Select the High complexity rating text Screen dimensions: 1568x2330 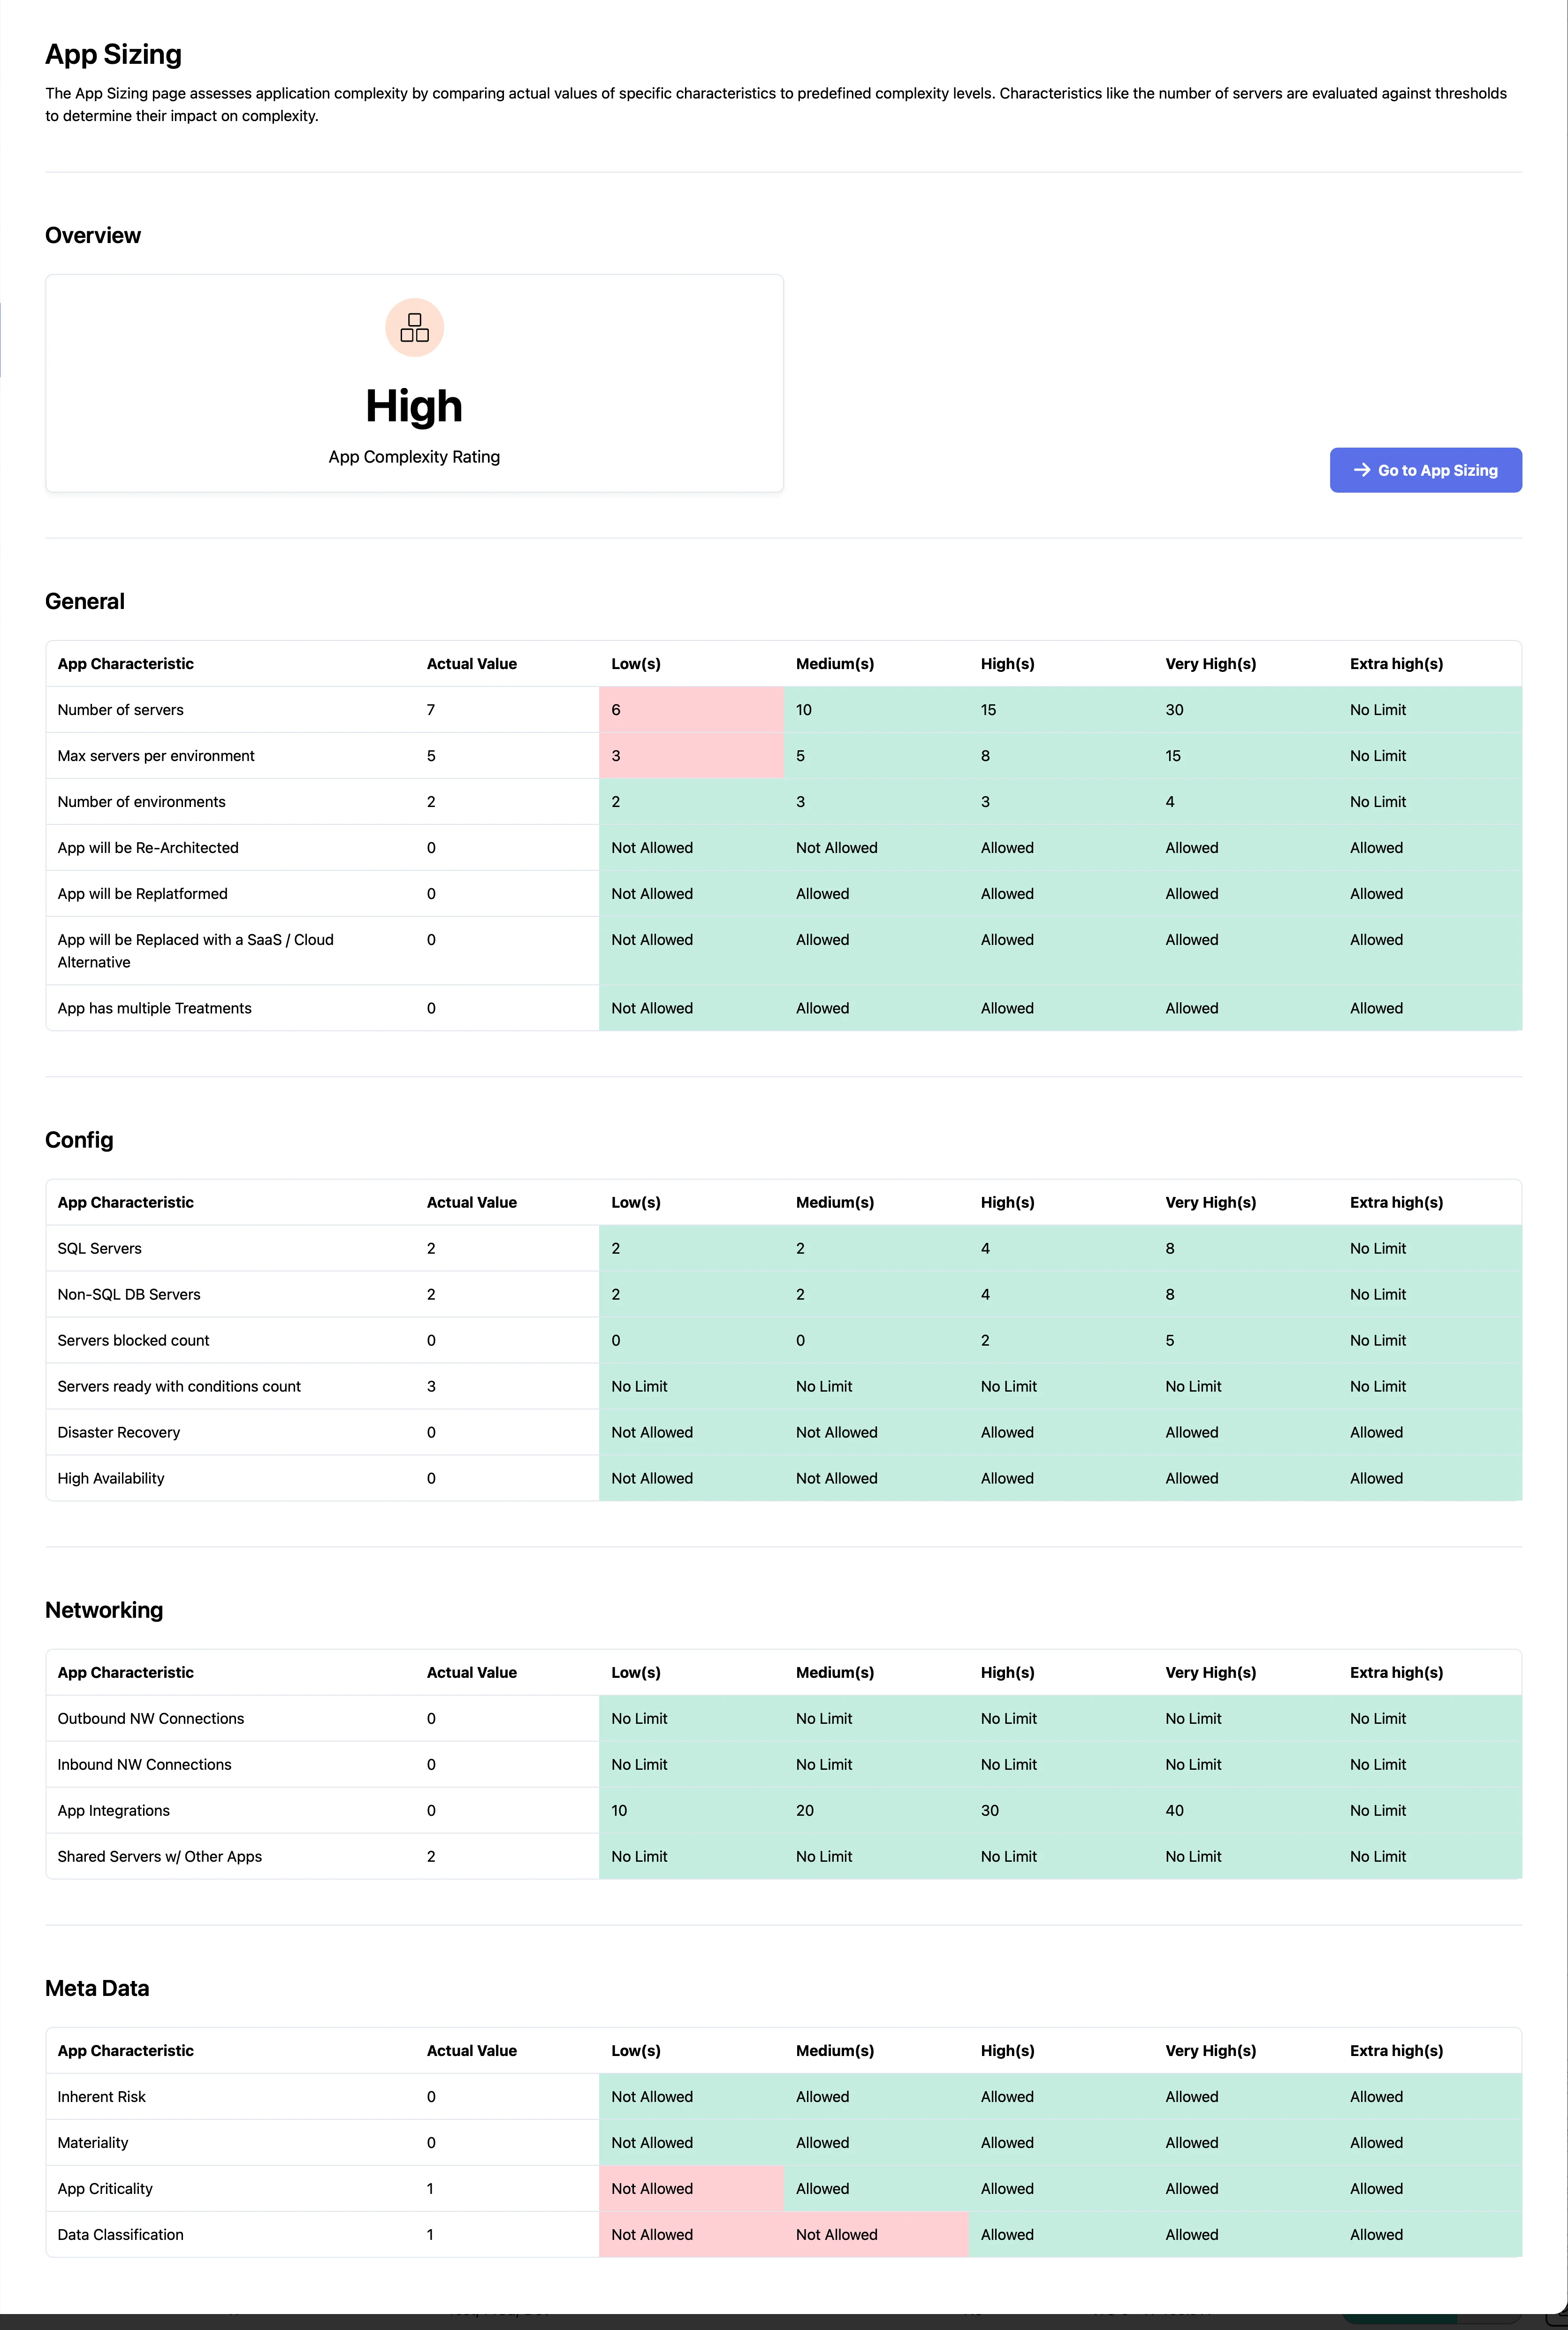[x=414, y=406]
